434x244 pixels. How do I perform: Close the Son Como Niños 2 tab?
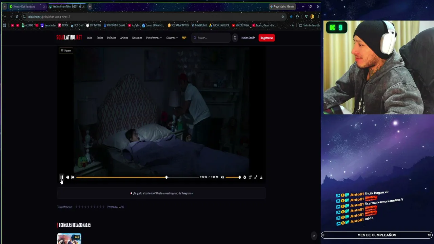(x=84, y=6)
